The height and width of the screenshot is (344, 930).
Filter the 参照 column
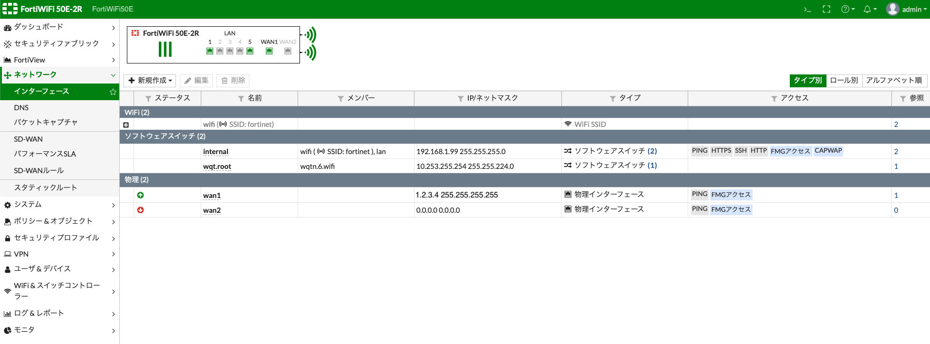[x=903, y=99]
